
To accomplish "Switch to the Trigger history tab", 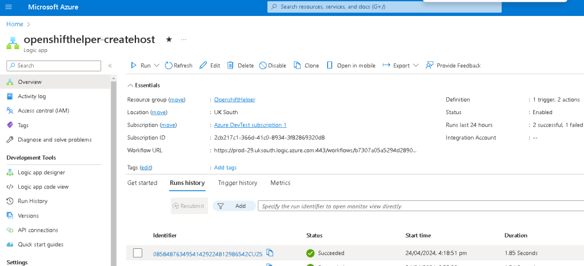I will pyautogui.click(x=238, y=183).
